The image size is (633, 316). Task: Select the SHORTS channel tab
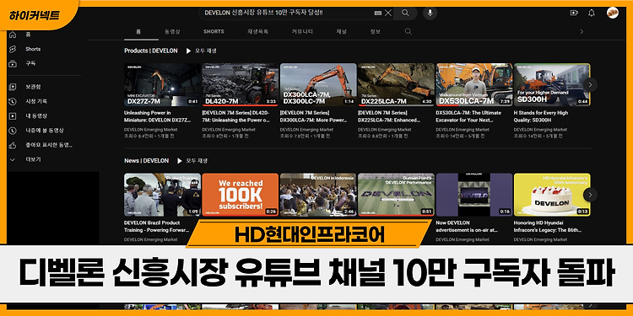pos(214,31)
